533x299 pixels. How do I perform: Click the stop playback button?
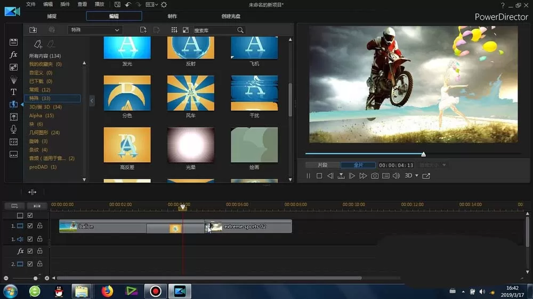[x=319, y=176]
